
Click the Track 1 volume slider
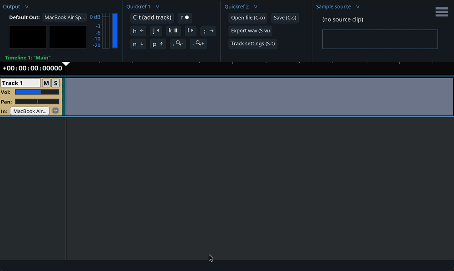pos(37,92)
